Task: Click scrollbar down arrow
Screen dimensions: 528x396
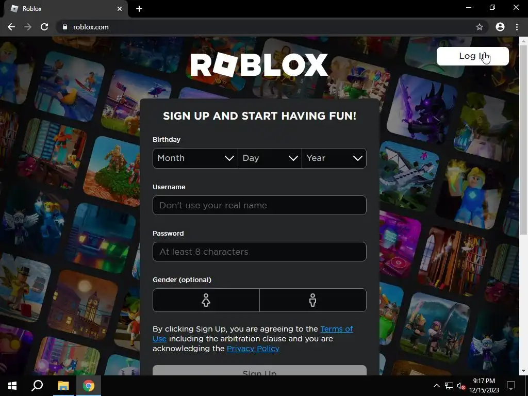Action: (523, 371)
